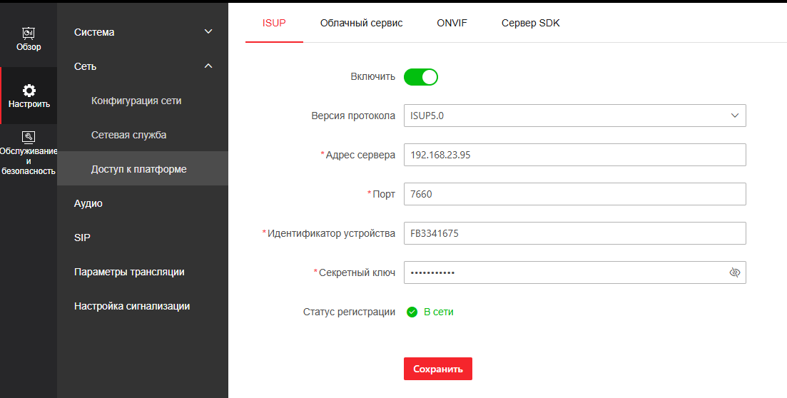Open Конфигурация сети submenu item

tap(136, 101)
